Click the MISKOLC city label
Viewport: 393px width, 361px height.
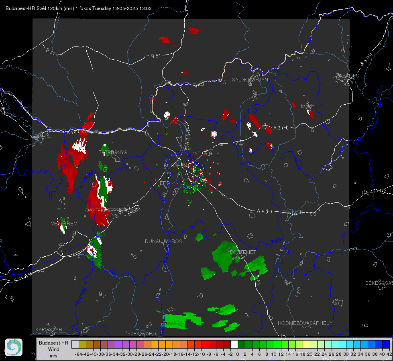[x=348, y=76]
